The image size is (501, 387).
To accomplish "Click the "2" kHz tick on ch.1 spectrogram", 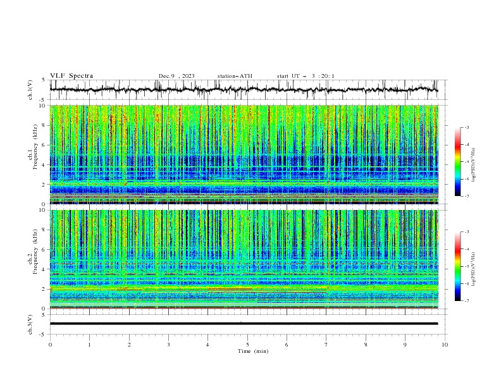I will [x=44, y=185].
